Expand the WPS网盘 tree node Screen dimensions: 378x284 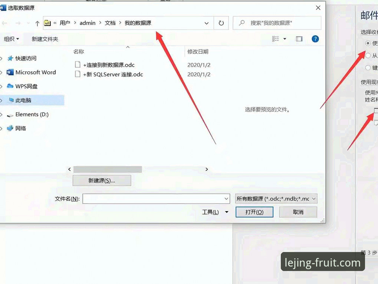tap(1, 86)
